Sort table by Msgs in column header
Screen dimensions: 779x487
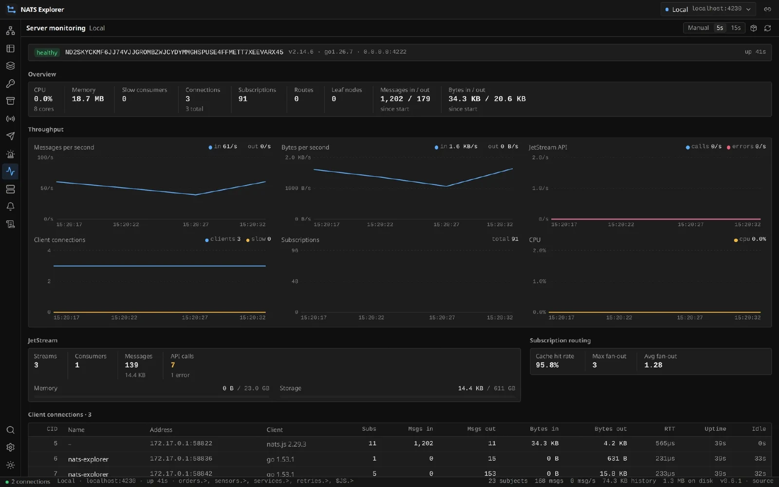(x=421, y=429)
